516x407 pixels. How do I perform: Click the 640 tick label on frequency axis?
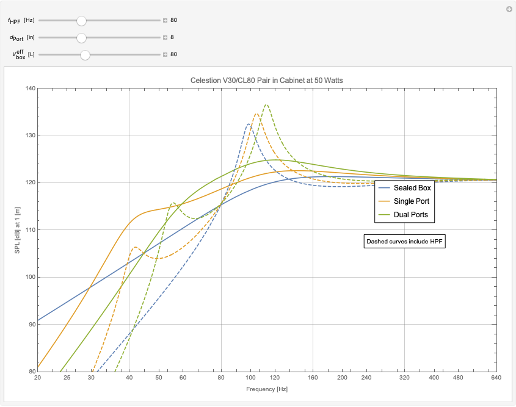[496, 378]
